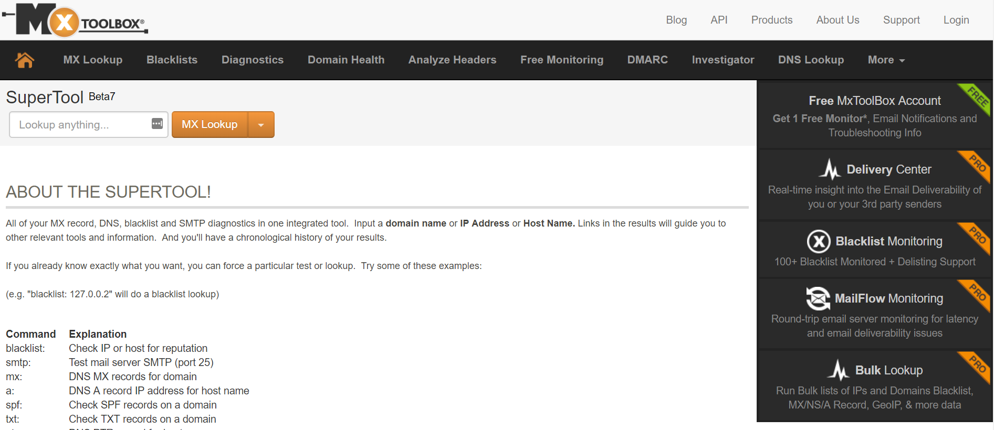
Task: Click the 'smtp:' command
Action: (x=18, y=362)
